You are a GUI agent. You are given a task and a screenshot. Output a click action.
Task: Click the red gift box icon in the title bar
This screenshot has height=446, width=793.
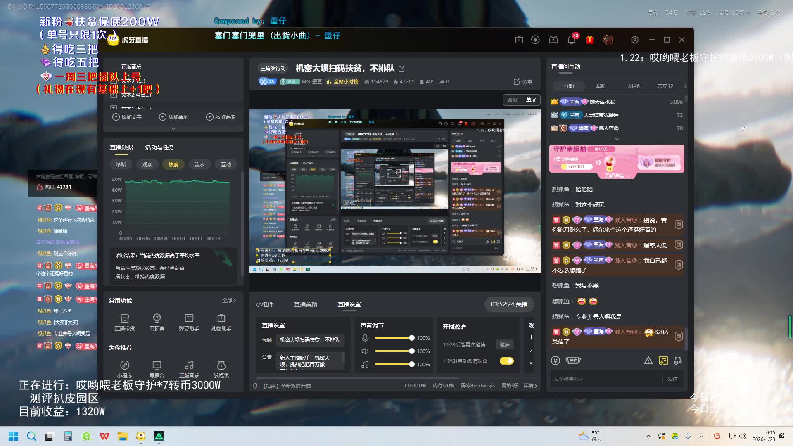click(x=589, y=40)
